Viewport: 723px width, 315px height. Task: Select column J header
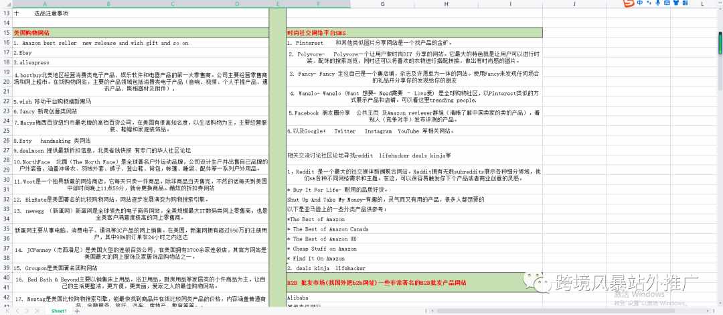click(x=574, y=4)
